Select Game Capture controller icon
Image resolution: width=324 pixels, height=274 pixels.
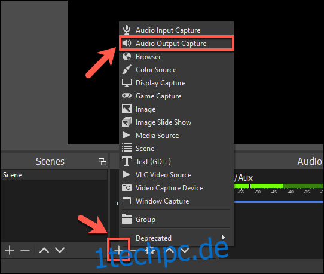tap(127, 96)
